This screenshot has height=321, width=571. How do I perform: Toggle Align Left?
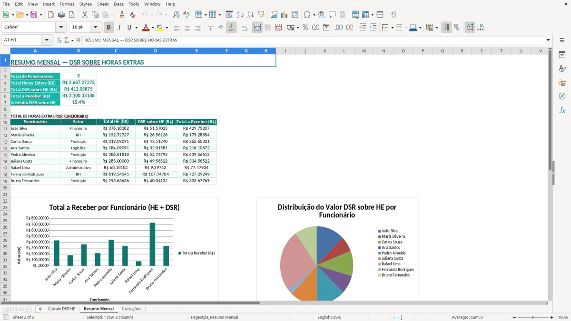point(177,28)
